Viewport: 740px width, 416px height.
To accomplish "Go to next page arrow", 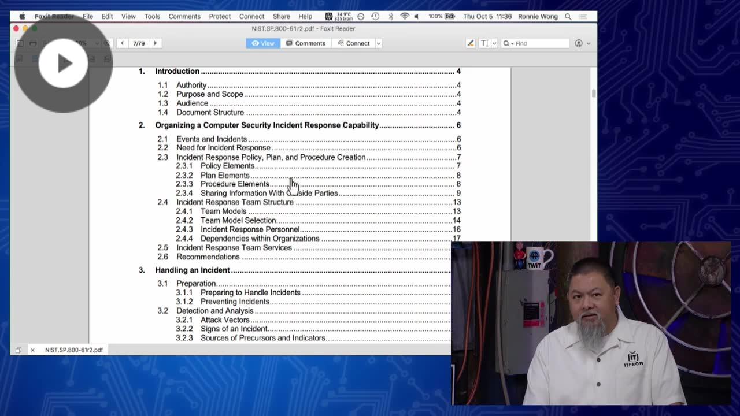I will pos(155,43).
